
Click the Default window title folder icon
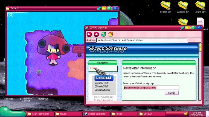(8, 8)
